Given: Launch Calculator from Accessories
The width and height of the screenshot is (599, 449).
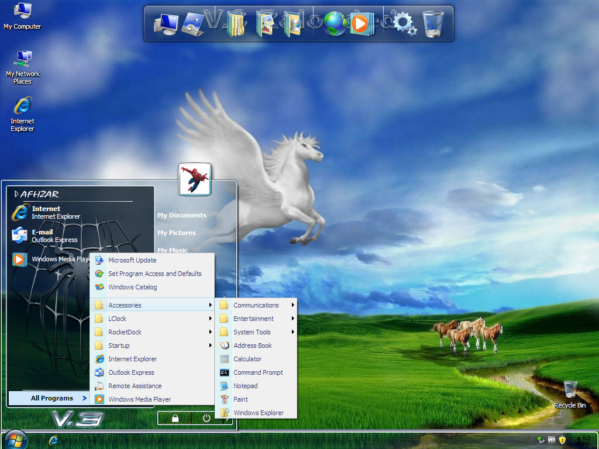Looking at the screenshot, I should point(256,359).
